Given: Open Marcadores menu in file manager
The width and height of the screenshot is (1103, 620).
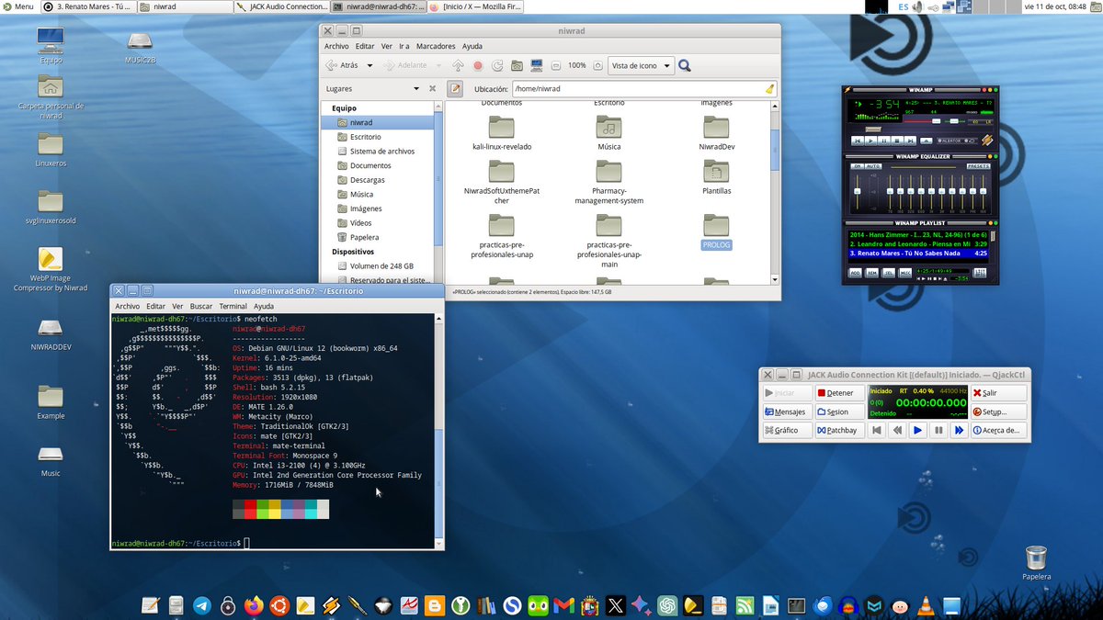Looking at the screenshot, I should [x=436, y=46].
